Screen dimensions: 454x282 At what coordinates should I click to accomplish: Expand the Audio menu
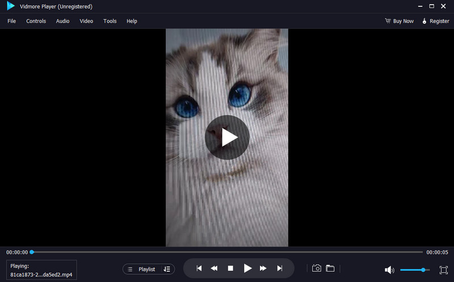click(62, 21)
